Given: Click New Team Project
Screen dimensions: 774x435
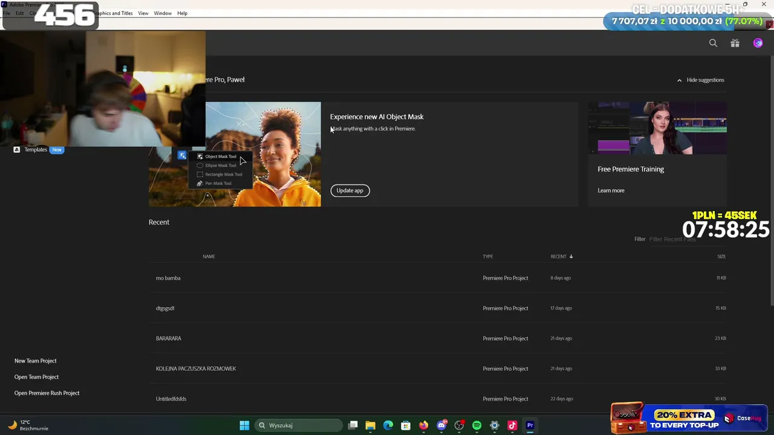Looking at the screenshot, I should point(36,361).
